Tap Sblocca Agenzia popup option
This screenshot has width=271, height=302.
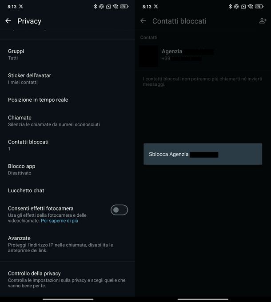[203, 155]
